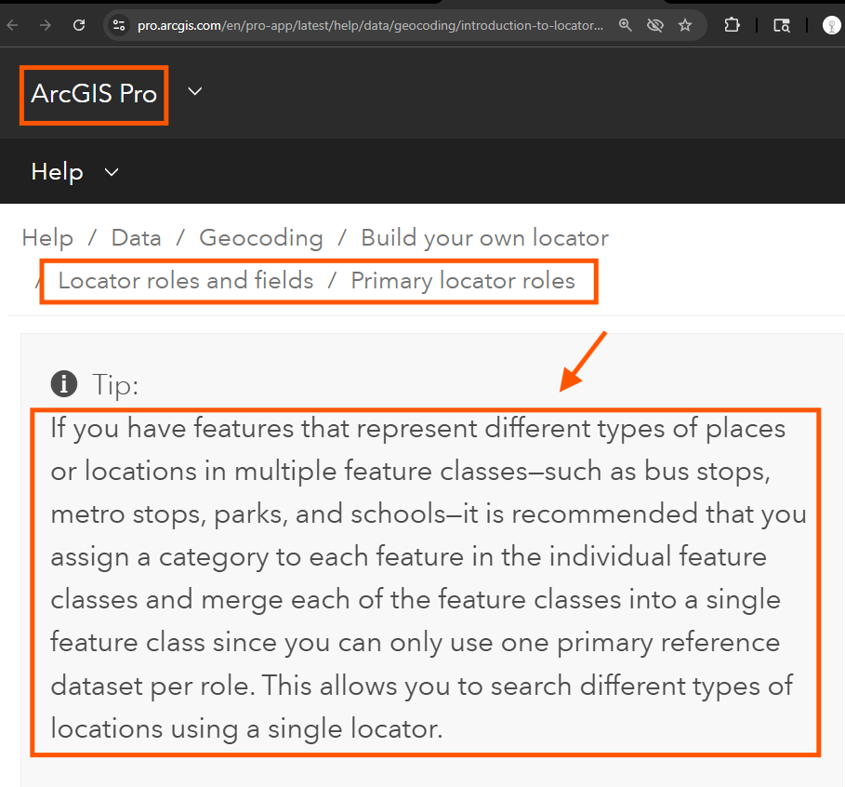The image size is (845, 787).
Task: Expand the Help dropdown chevron
Action: pos(112,172)
